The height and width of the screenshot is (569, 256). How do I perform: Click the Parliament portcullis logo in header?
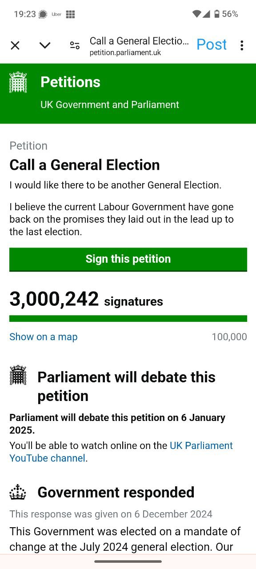(18, 82)
